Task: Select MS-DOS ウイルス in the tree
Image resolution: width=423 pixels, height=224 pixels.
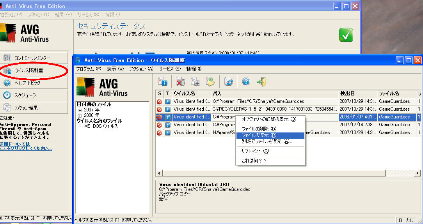Action: (101, 126)
